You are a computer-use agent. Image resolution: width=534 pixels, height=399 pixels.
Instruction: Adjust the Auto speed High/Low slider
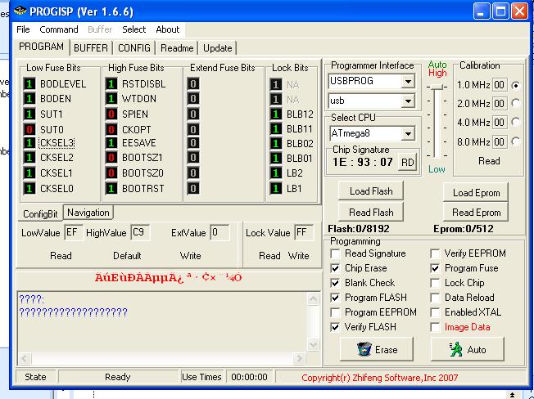pyautogui.click(x=439, y=87)
